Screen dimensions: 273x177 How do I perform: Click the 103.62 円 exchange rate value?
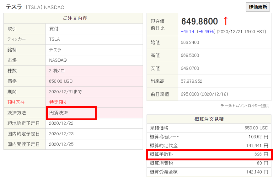pyautogui.click(x=258, y=137)
